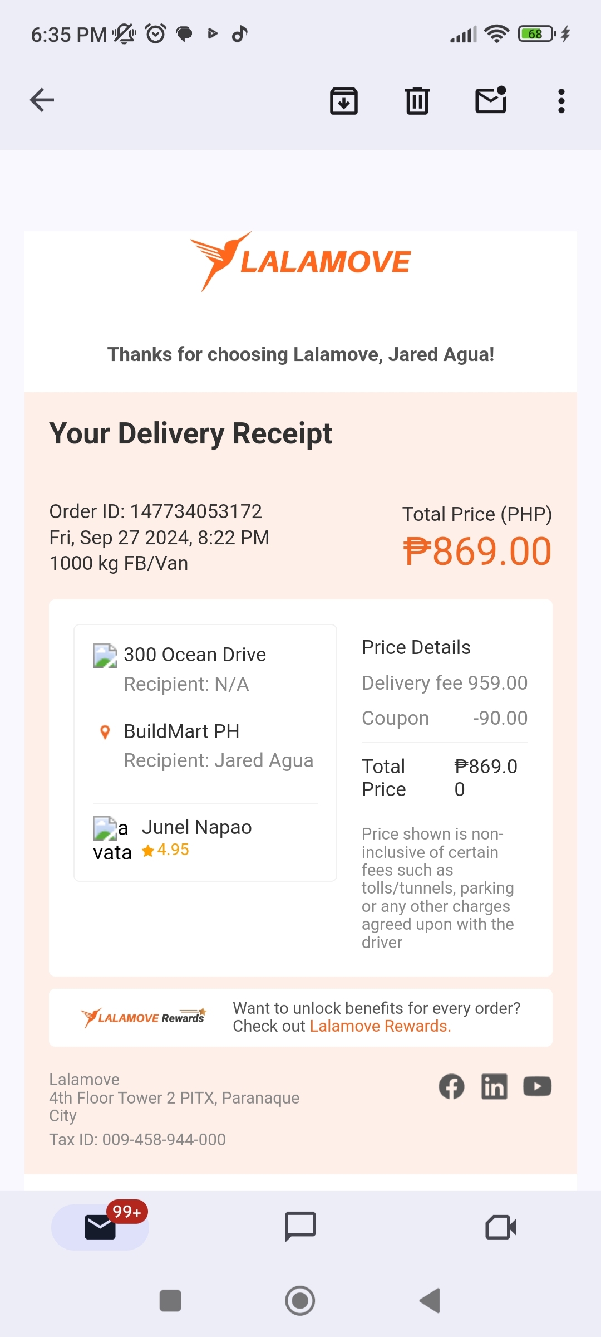Delete the email using the trash icon
This screenshot has height=1337, width=601.
tap(417, 101)
